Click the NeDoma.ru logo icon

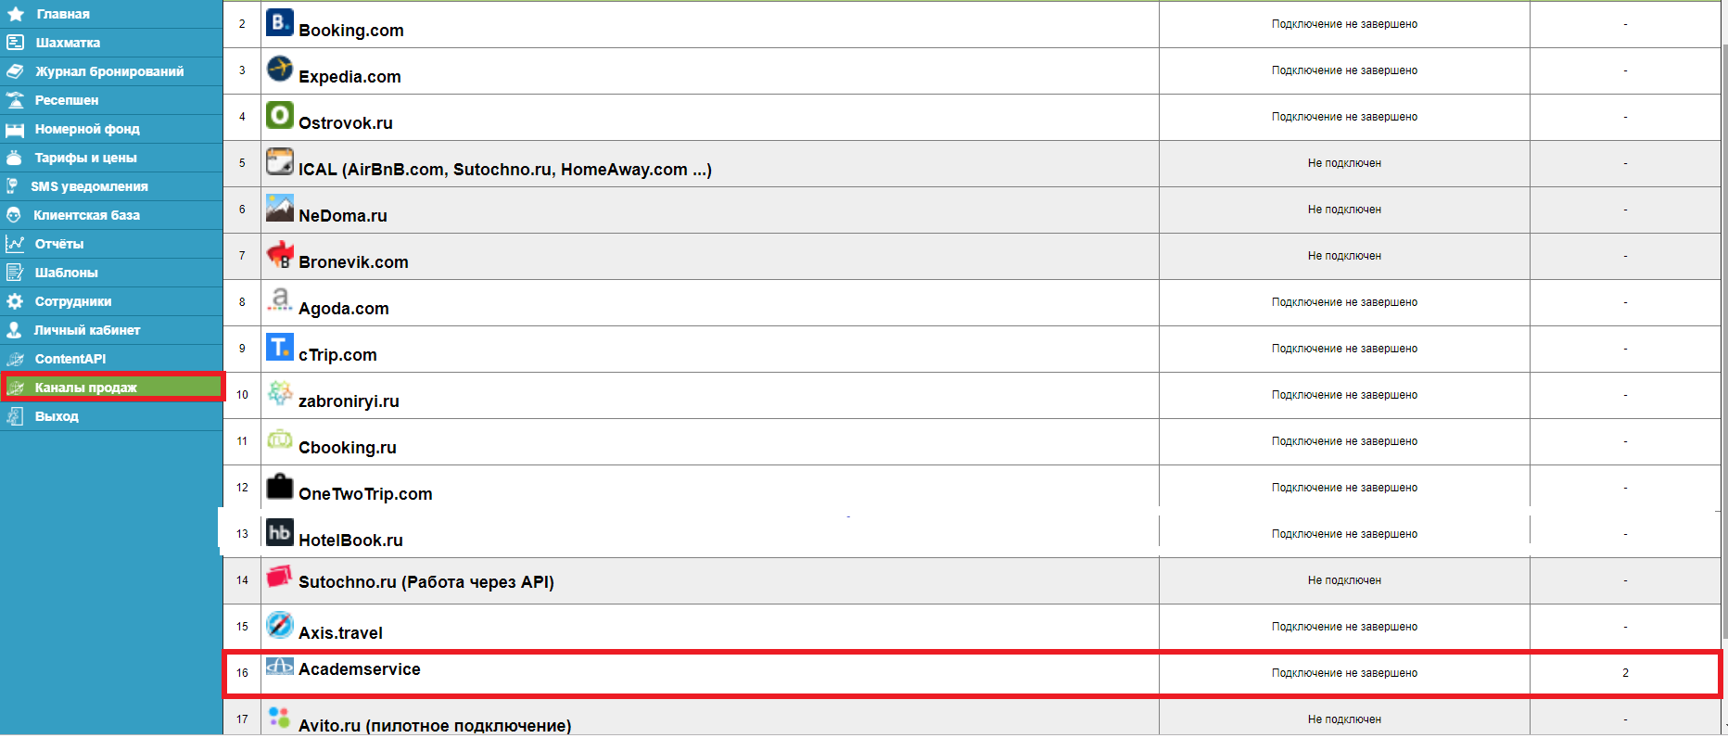click(x=280, y=208)
